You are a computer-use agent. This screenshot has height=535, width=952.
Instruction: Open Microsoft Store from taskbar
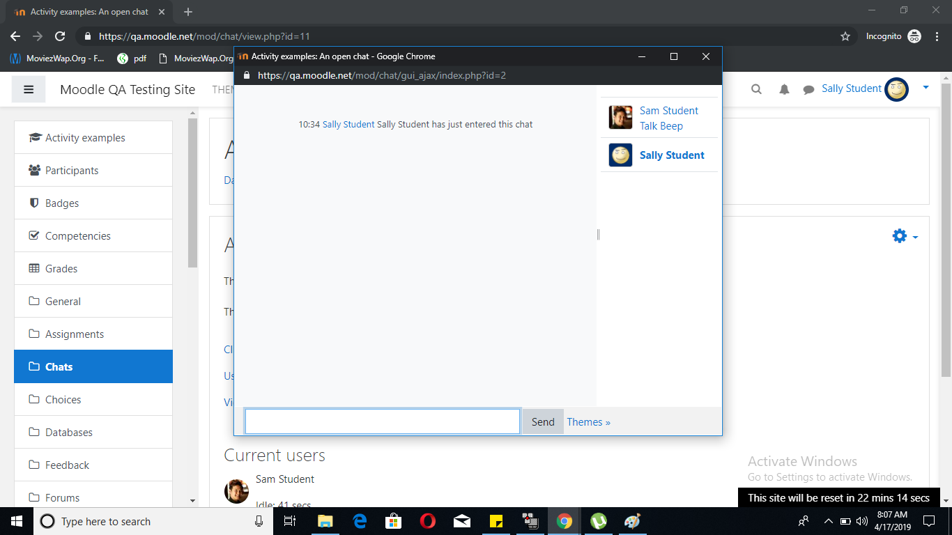pyautogui.click(x=394, y=521)
